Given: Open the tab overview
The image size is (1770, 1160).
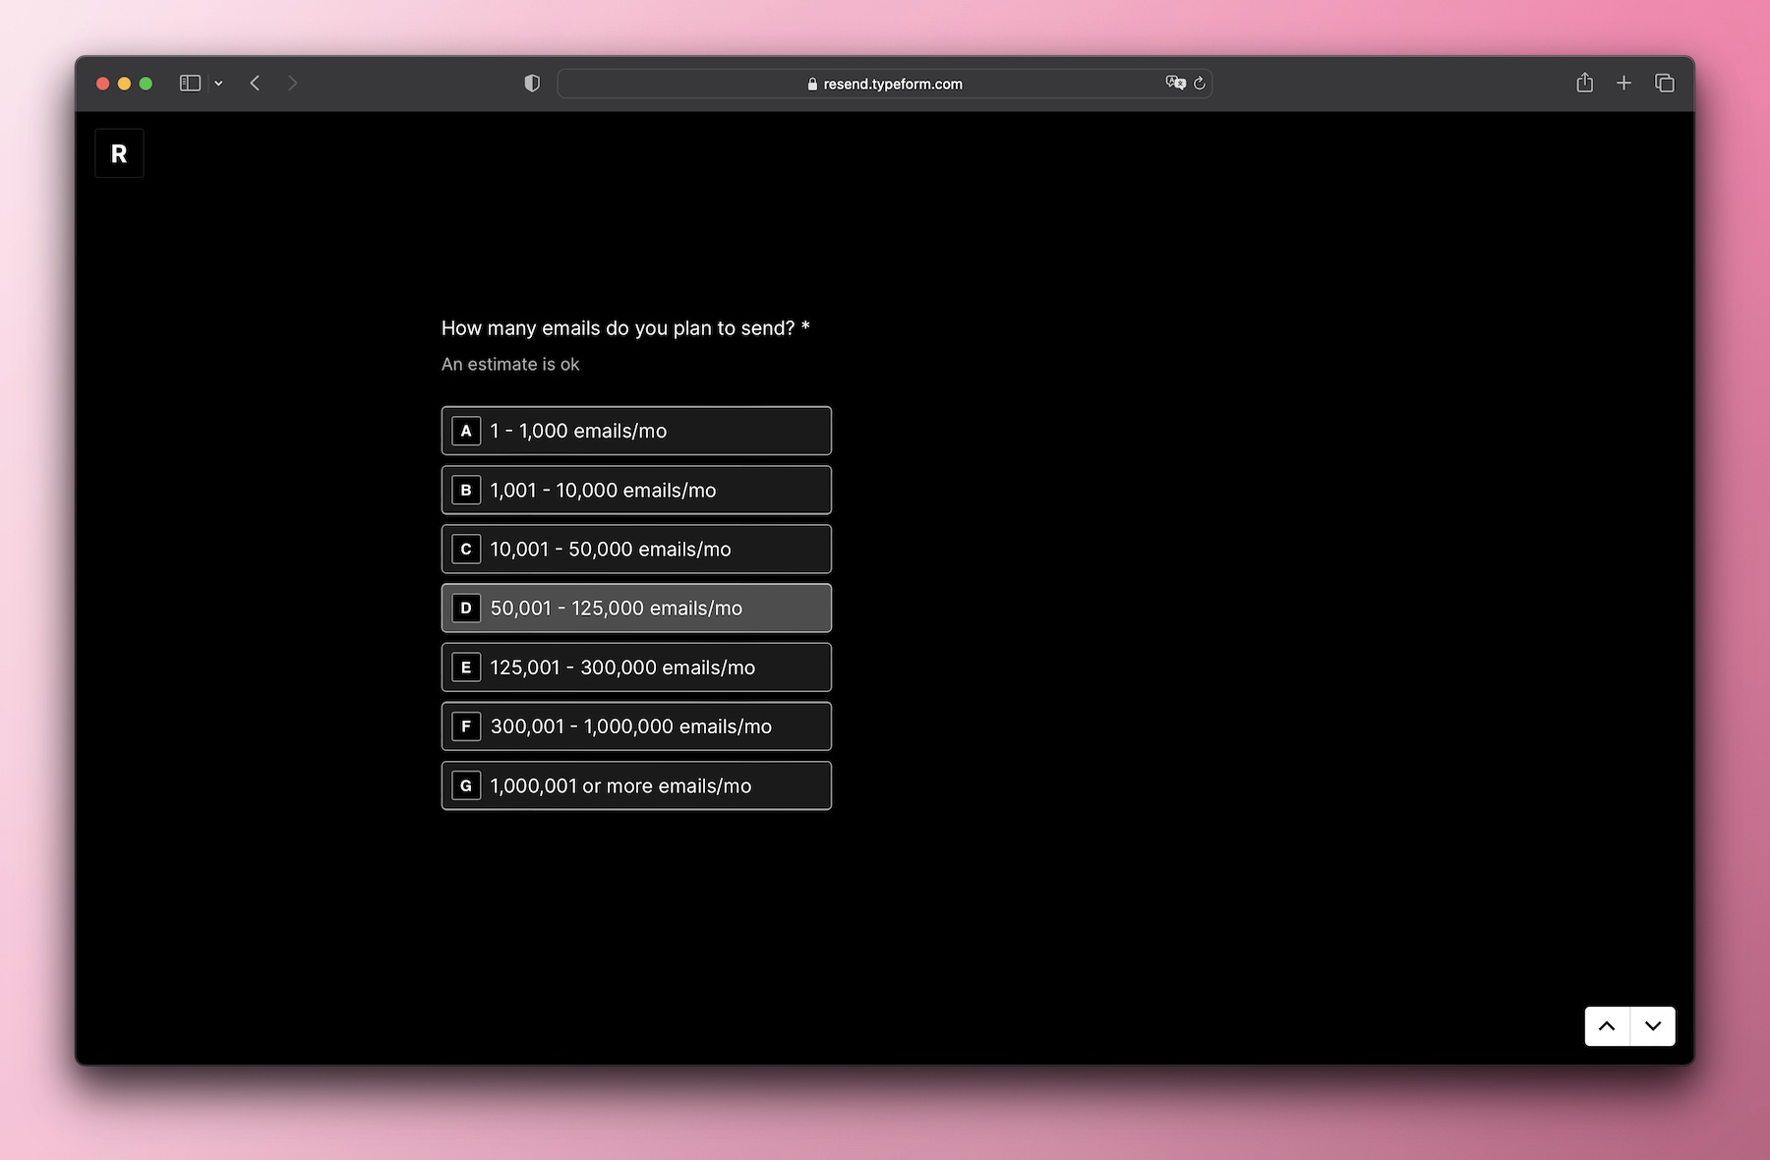Looking at the screenshot, I should point(1664,83).
